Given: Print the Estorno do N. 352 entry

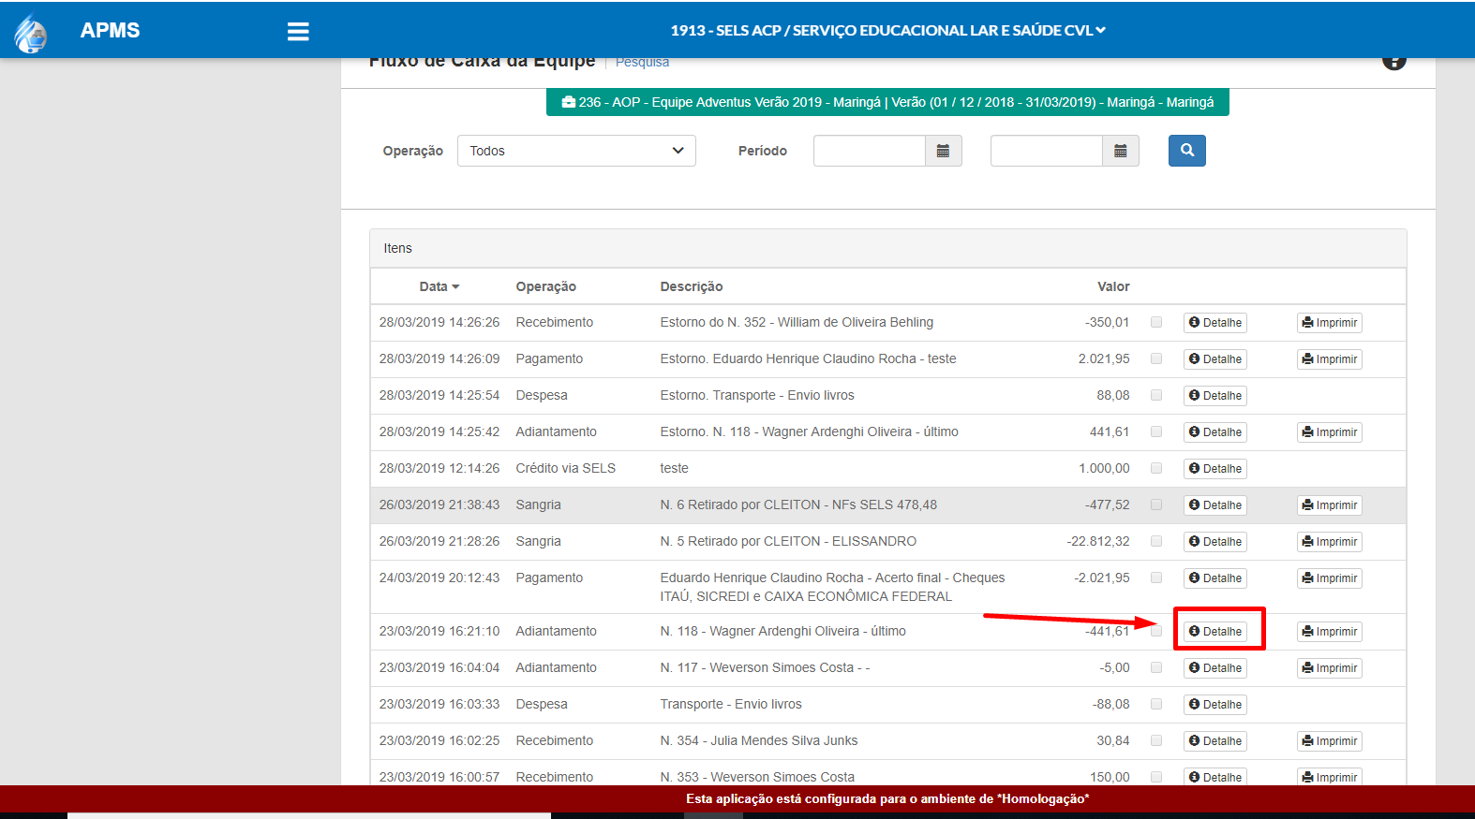Looking at the screenshot, I should coord(1330,323).
